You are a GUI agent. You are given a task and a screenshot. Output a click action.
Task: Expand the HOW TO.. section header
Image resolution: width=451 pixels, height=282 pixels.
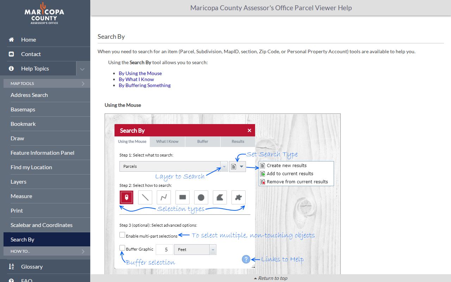[x=47, y=251]
